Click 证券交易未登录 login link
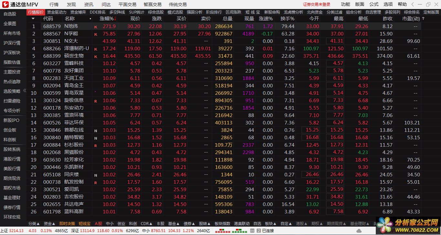The height and width of the screenshot is (235, 441). [317, 5]
